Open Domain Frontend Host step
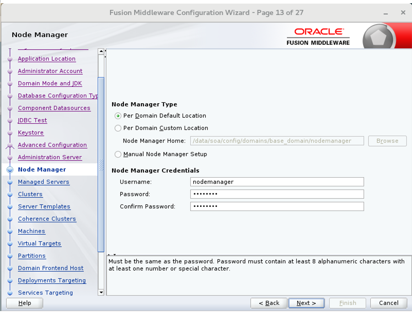Screen dimensions: 412x312 50,268
